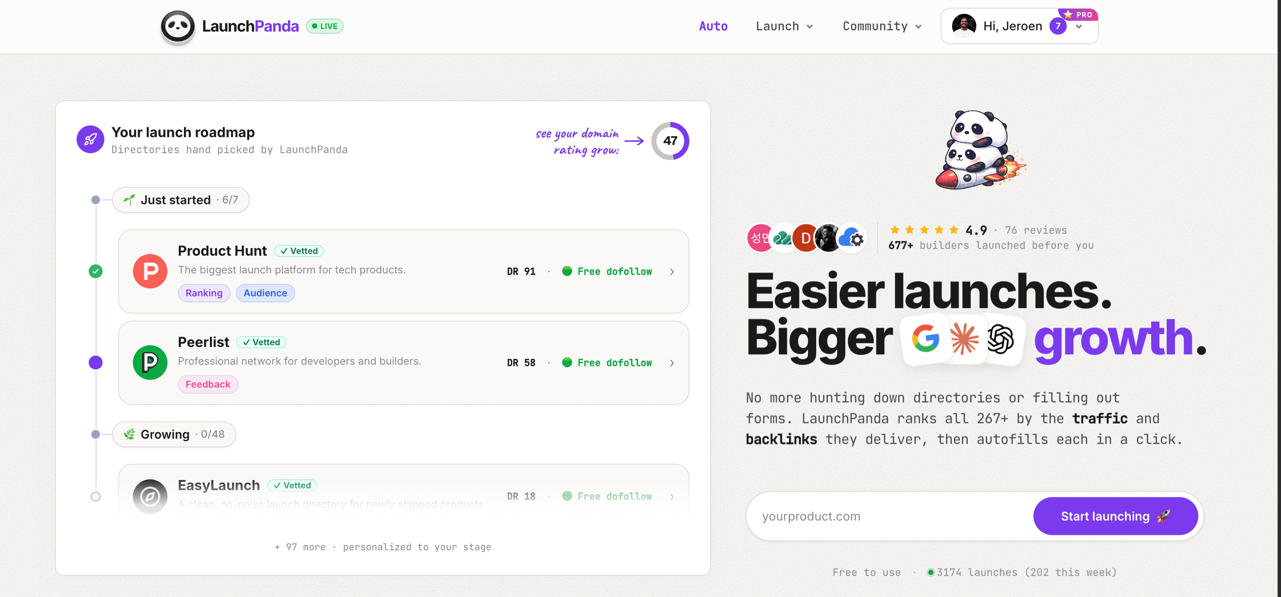Click the PRO star badge
Viewport: 1281px width, 597px height.
(x=1078, y=14)
